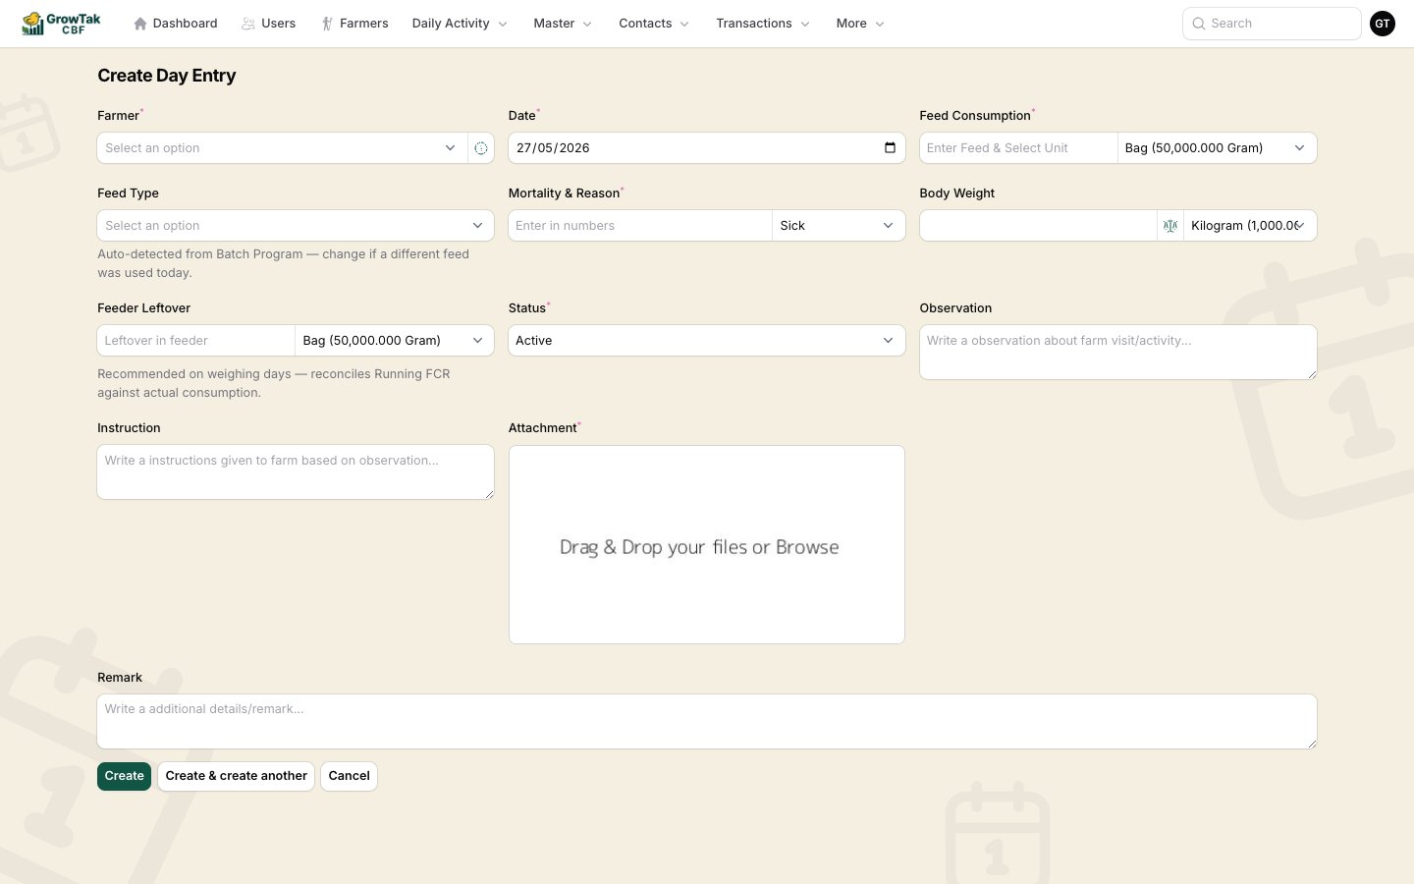Screen dimensions: 1414x884
Task: Focus the Feed Consumption amount field
Action: click(1018, 148)
